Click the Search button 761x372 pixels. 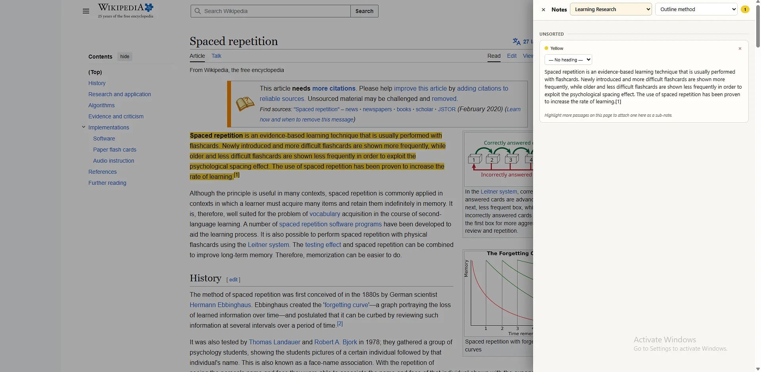pyautogui.click(x=364, y=11)
